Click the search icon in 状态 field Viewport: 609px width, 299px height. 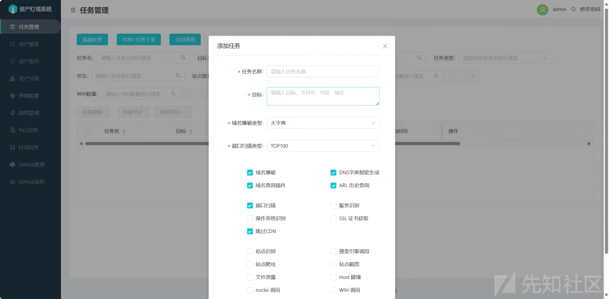[178, 76]
